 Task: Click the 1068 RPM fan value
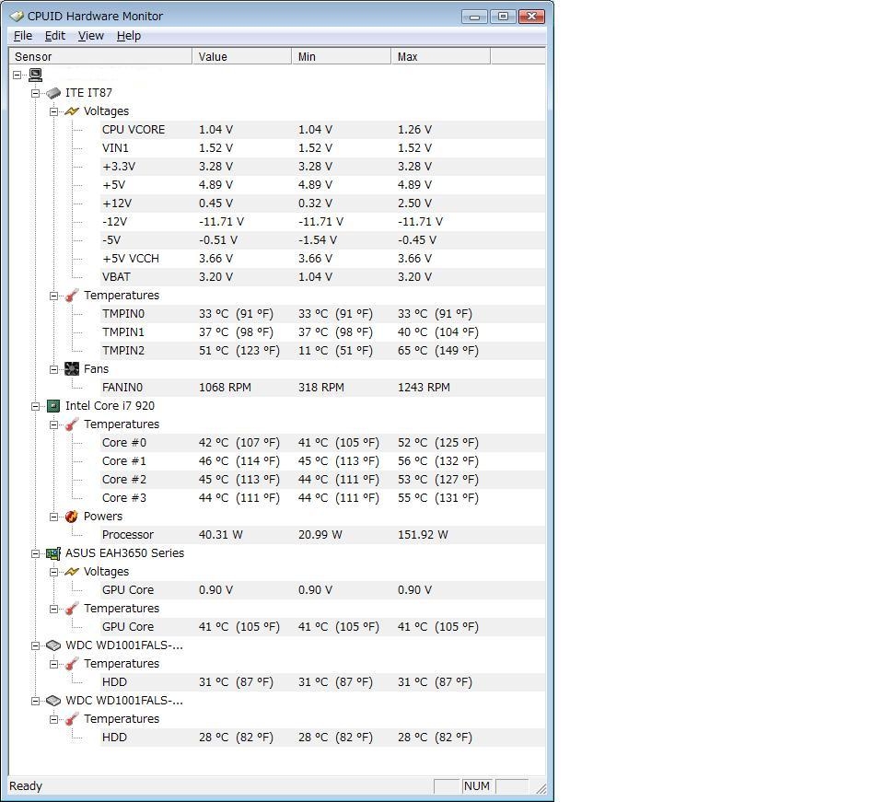coord(225,388)
